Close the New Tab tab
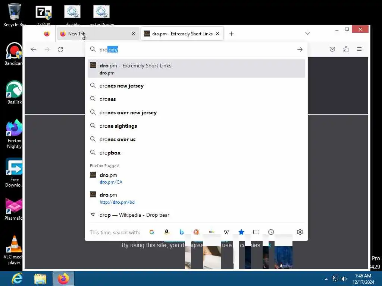Viewport: 382px width, 286px height. tap(134, 34)
